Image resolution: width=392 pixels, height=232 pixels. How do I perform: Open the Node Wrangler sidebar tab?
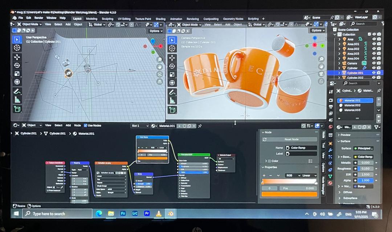pos(323,186)
